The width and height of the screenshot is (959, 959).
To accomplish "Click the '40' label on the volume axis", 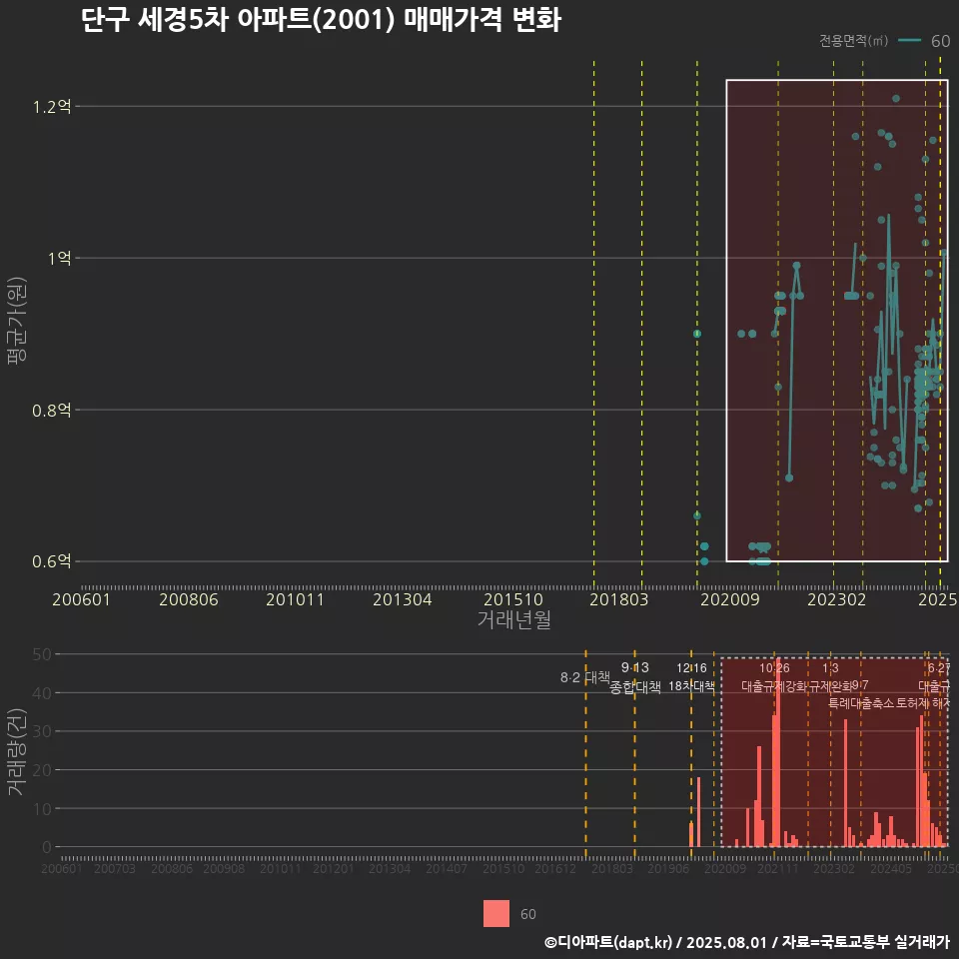I will click(42, 693).
